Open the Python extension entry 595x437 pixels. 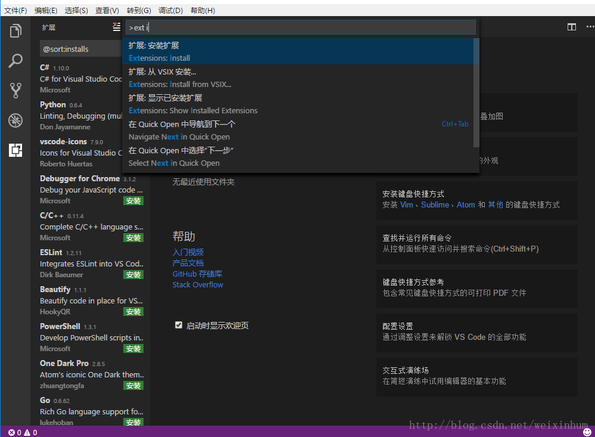[81, 116]
